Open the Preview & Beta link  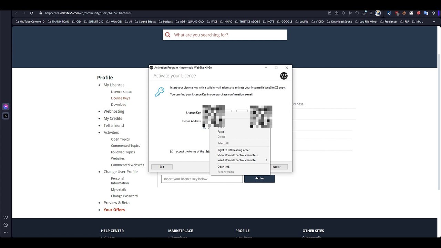coord(116,203)
